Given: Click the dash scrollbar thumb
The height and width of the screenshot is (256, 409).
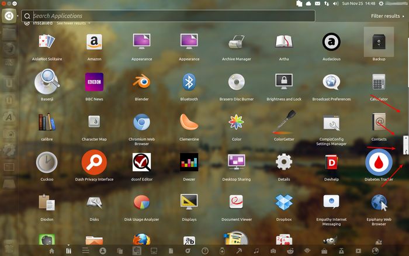Looking at the screenshot, I should pyautogui.click(x=406, y=145).
